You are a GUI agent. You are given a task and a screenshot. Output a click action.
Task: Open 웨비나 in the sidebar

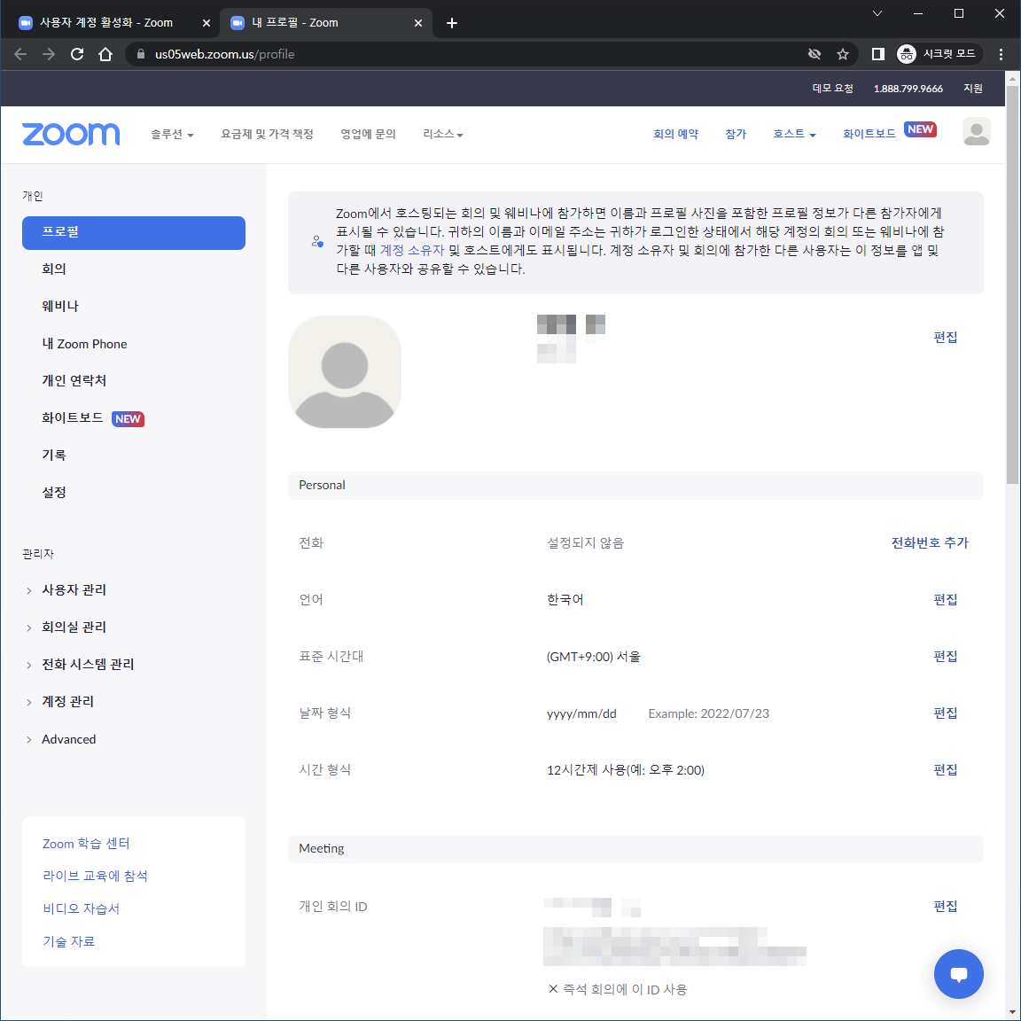(60, 306)
